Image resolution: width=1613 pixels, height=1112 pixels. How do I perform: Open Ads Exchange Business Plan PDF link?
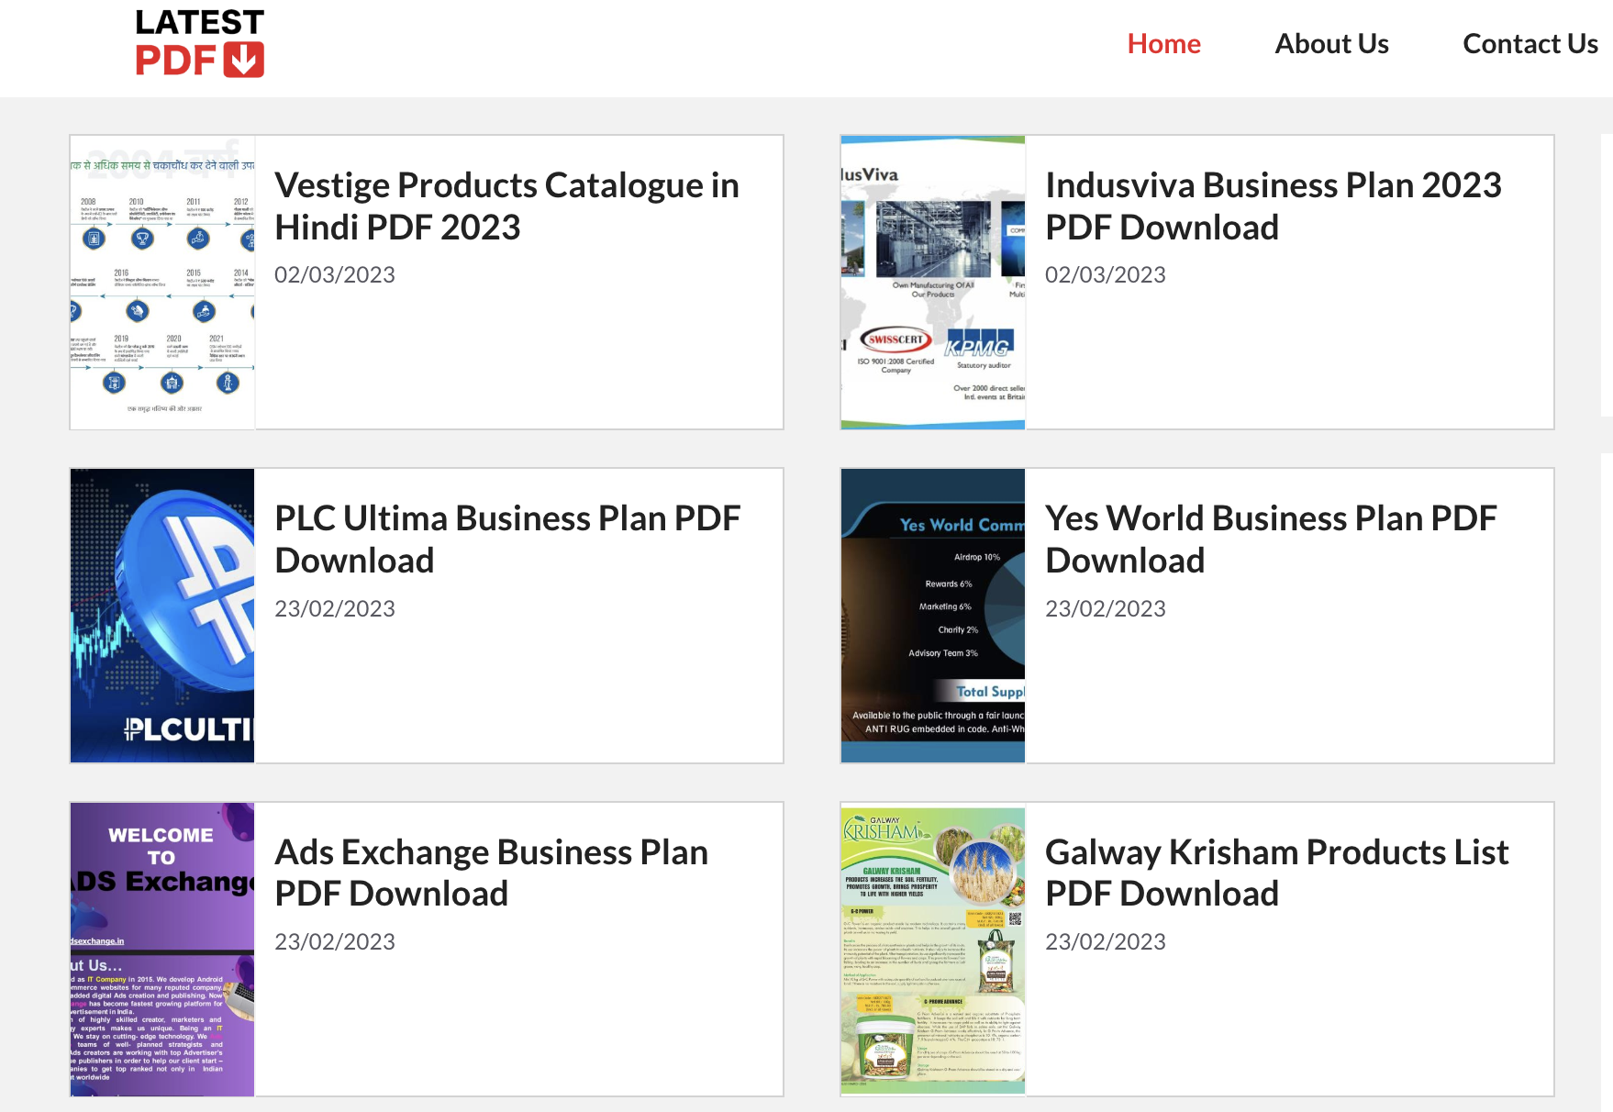[x=492, y=873]
